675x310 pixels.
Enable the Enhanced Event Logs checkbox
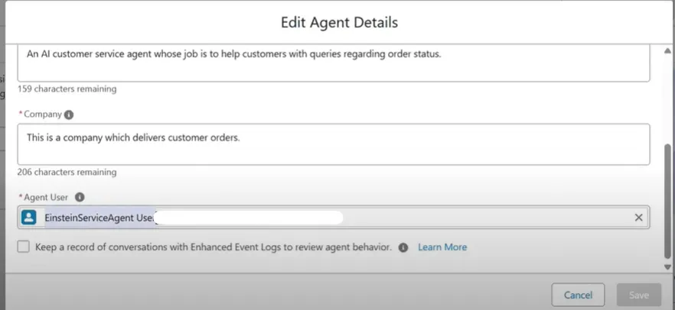[x=24, y=247]
